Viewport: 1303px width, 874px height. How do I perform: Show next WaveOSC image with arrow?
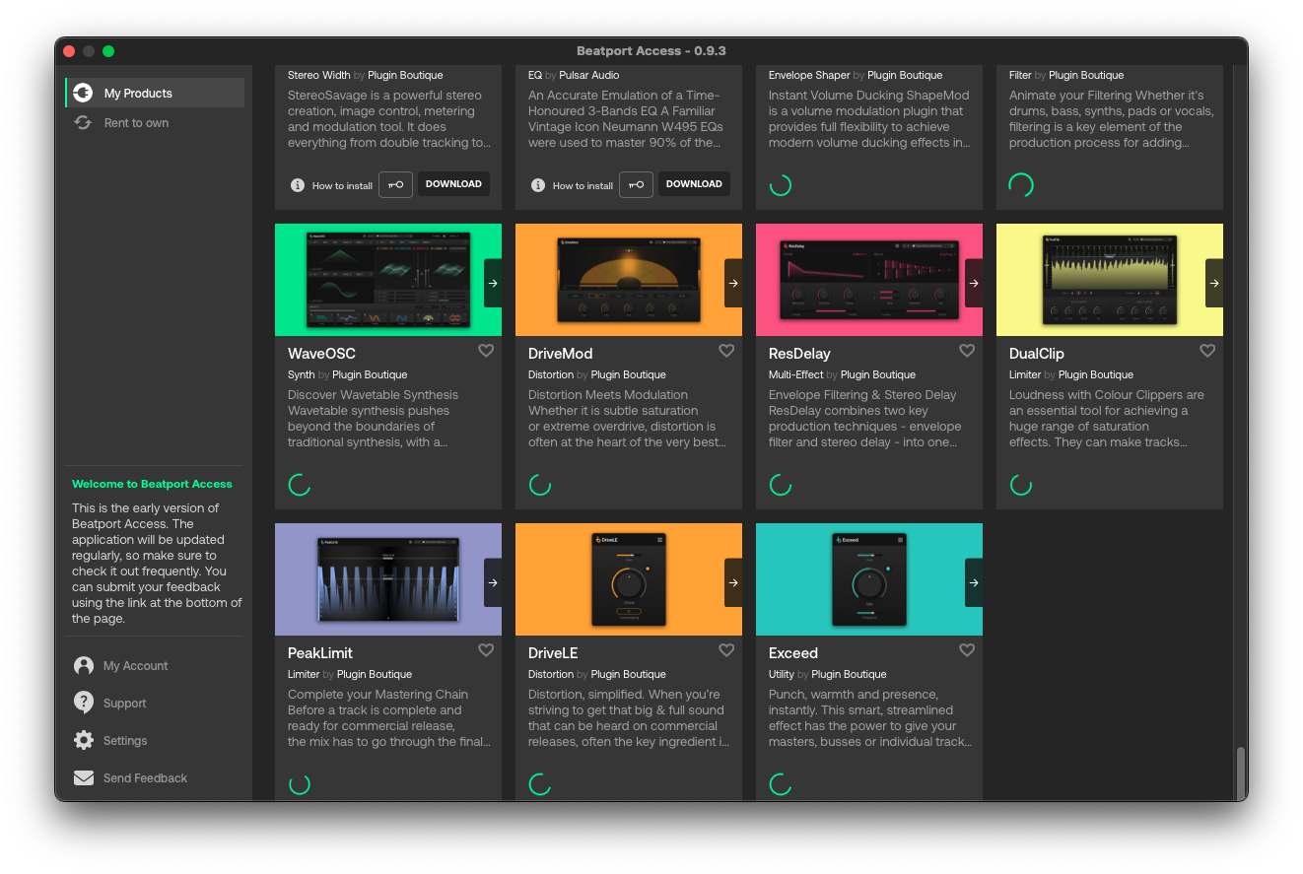click(x=493, y=283)
